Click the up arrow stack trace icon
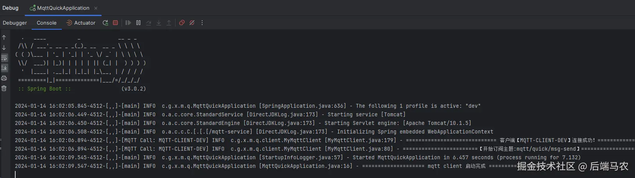 pos(4,37)
